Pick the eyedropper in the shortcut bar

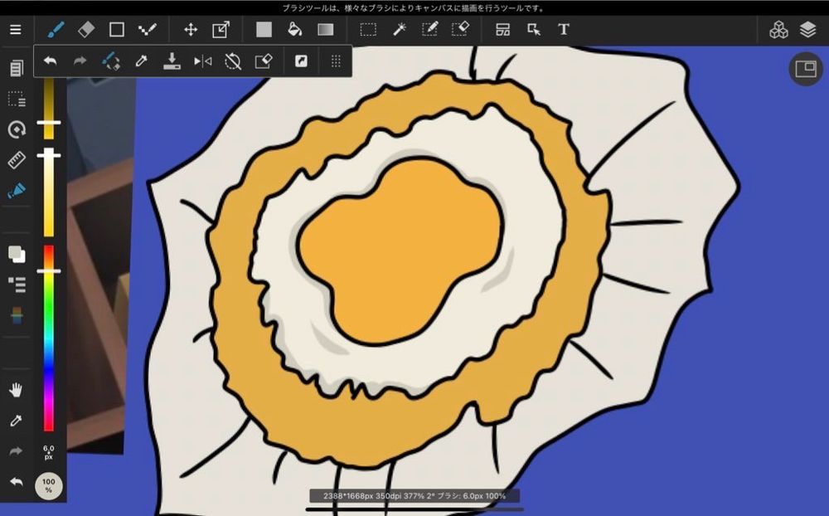[x=141, y=61]
